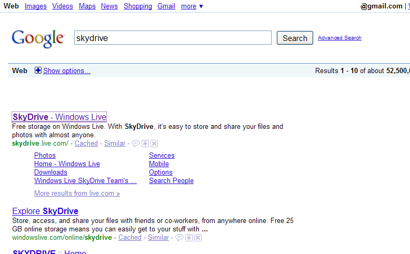Image resolution: width=410 pixels, height=254 pixels.
Task: Open the Videos search tab
Action: [x=63, y=6]
